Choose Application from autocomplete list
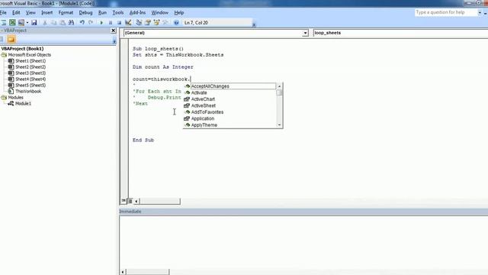Viewport: 488px width, 275px height. (x=230, y=118)
